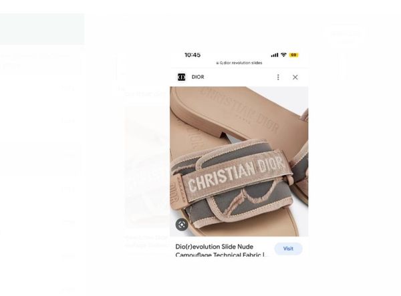This screenshot has height=296, width=401.
Task: Close the DIOR image preview panel
Action: pos(295,78)
